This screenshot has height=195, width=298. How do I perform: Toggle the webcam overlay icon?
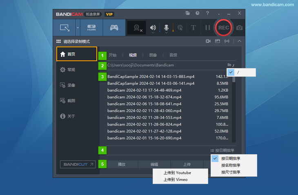[137, 28]
